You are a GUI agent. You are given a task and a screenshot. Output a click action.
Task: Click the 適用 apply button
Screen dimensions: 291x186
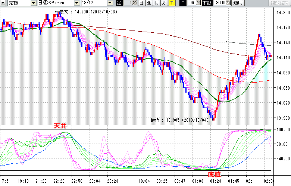tap(238, 3)
